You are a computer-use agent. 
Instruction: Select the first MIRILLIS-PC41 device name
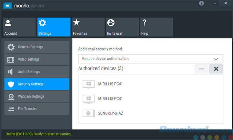tap(110, 84)
